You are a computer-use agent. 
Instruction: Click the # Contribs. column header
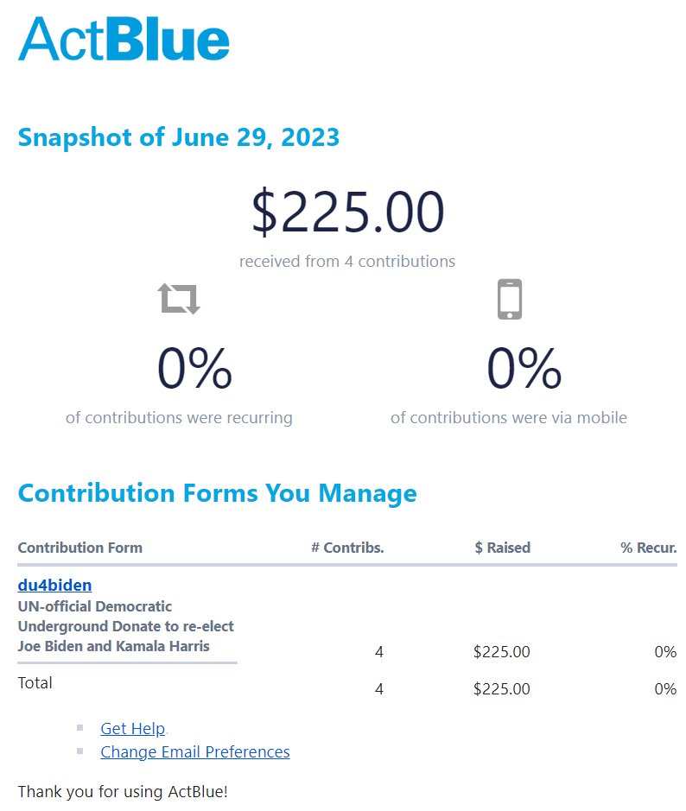tap(347, 548)
